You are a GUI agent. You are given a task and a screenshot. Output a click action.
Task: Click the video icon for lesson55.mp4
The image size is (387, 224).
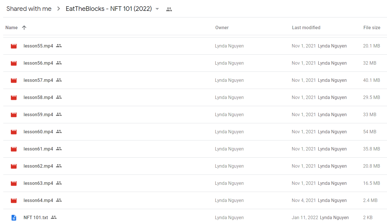tap(14, 46)
